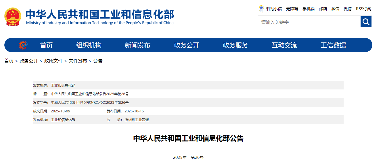Click 工业和信息化部 in the 发文机关 row
The width and height of the screenshot is (383, 164).
[x=63, y=85]
